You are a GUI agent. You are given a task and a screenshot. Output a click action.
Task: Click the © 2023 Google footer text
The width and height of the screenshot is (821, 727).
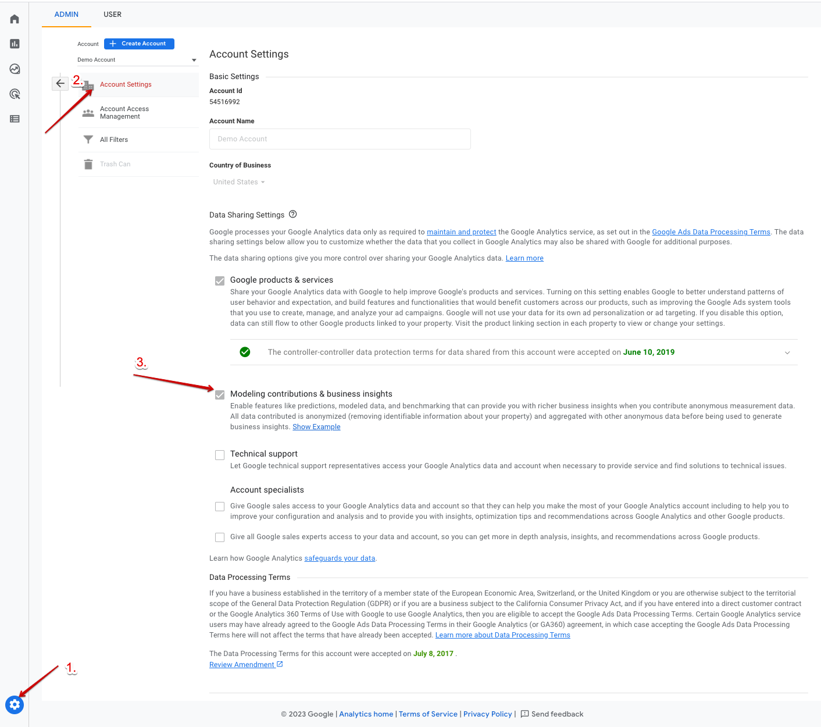click(307, 714)
